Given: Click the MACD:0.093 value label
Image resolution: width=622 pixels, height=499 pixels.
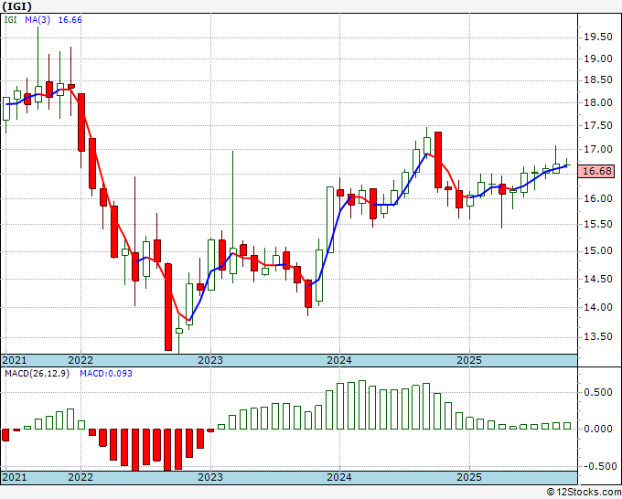Looking at the screenshot, I should coord(106,374).
